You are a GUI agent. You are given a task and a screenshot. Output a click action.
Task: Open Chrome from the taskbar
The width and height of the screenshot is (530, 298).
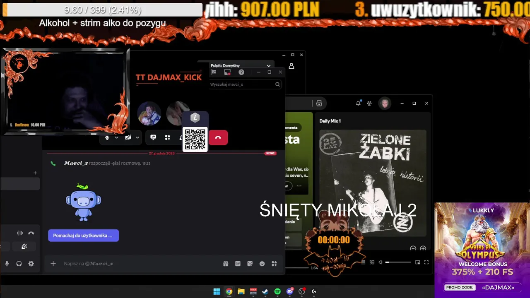pyautogui.click(x=229, y=291)
